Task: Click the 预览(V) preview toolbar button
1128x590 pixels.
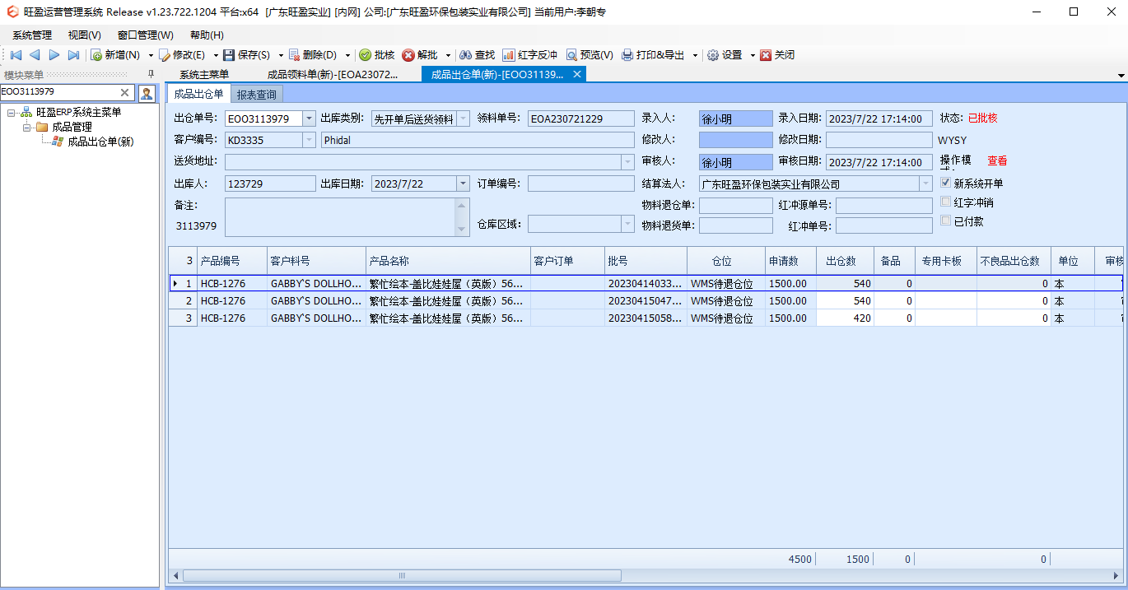Action: 590,55
